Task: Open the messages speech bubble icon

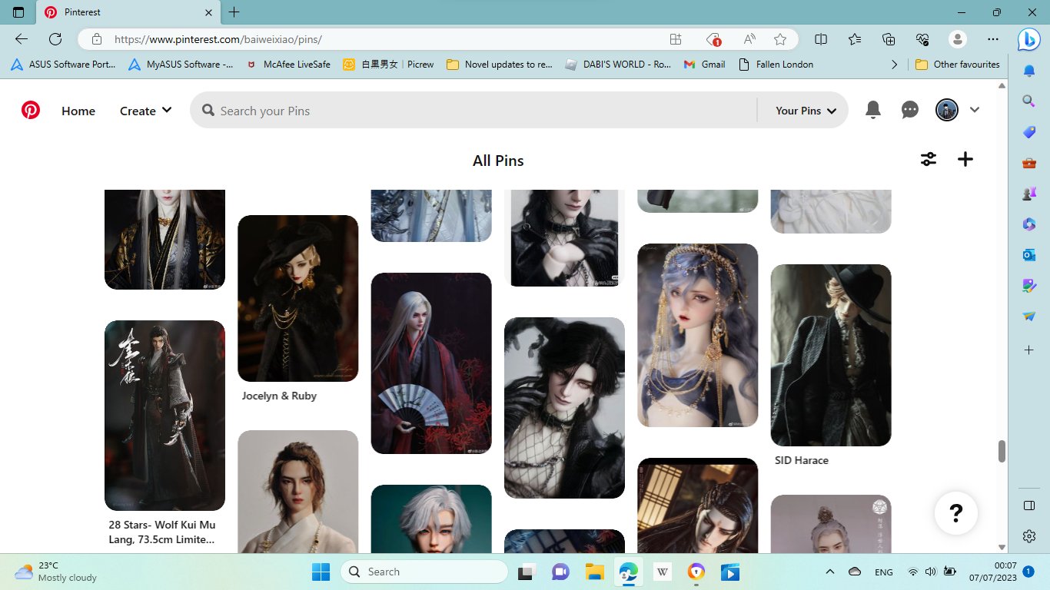Action: point(910,110)
